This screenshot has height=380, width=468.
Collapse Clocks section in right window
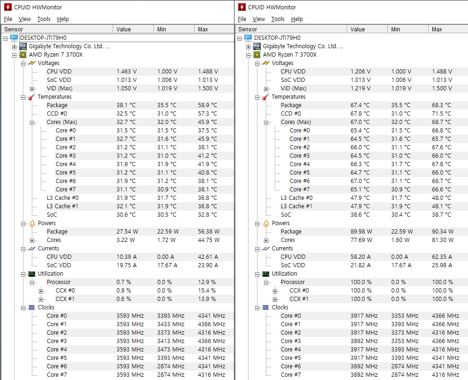click(257, 308)
